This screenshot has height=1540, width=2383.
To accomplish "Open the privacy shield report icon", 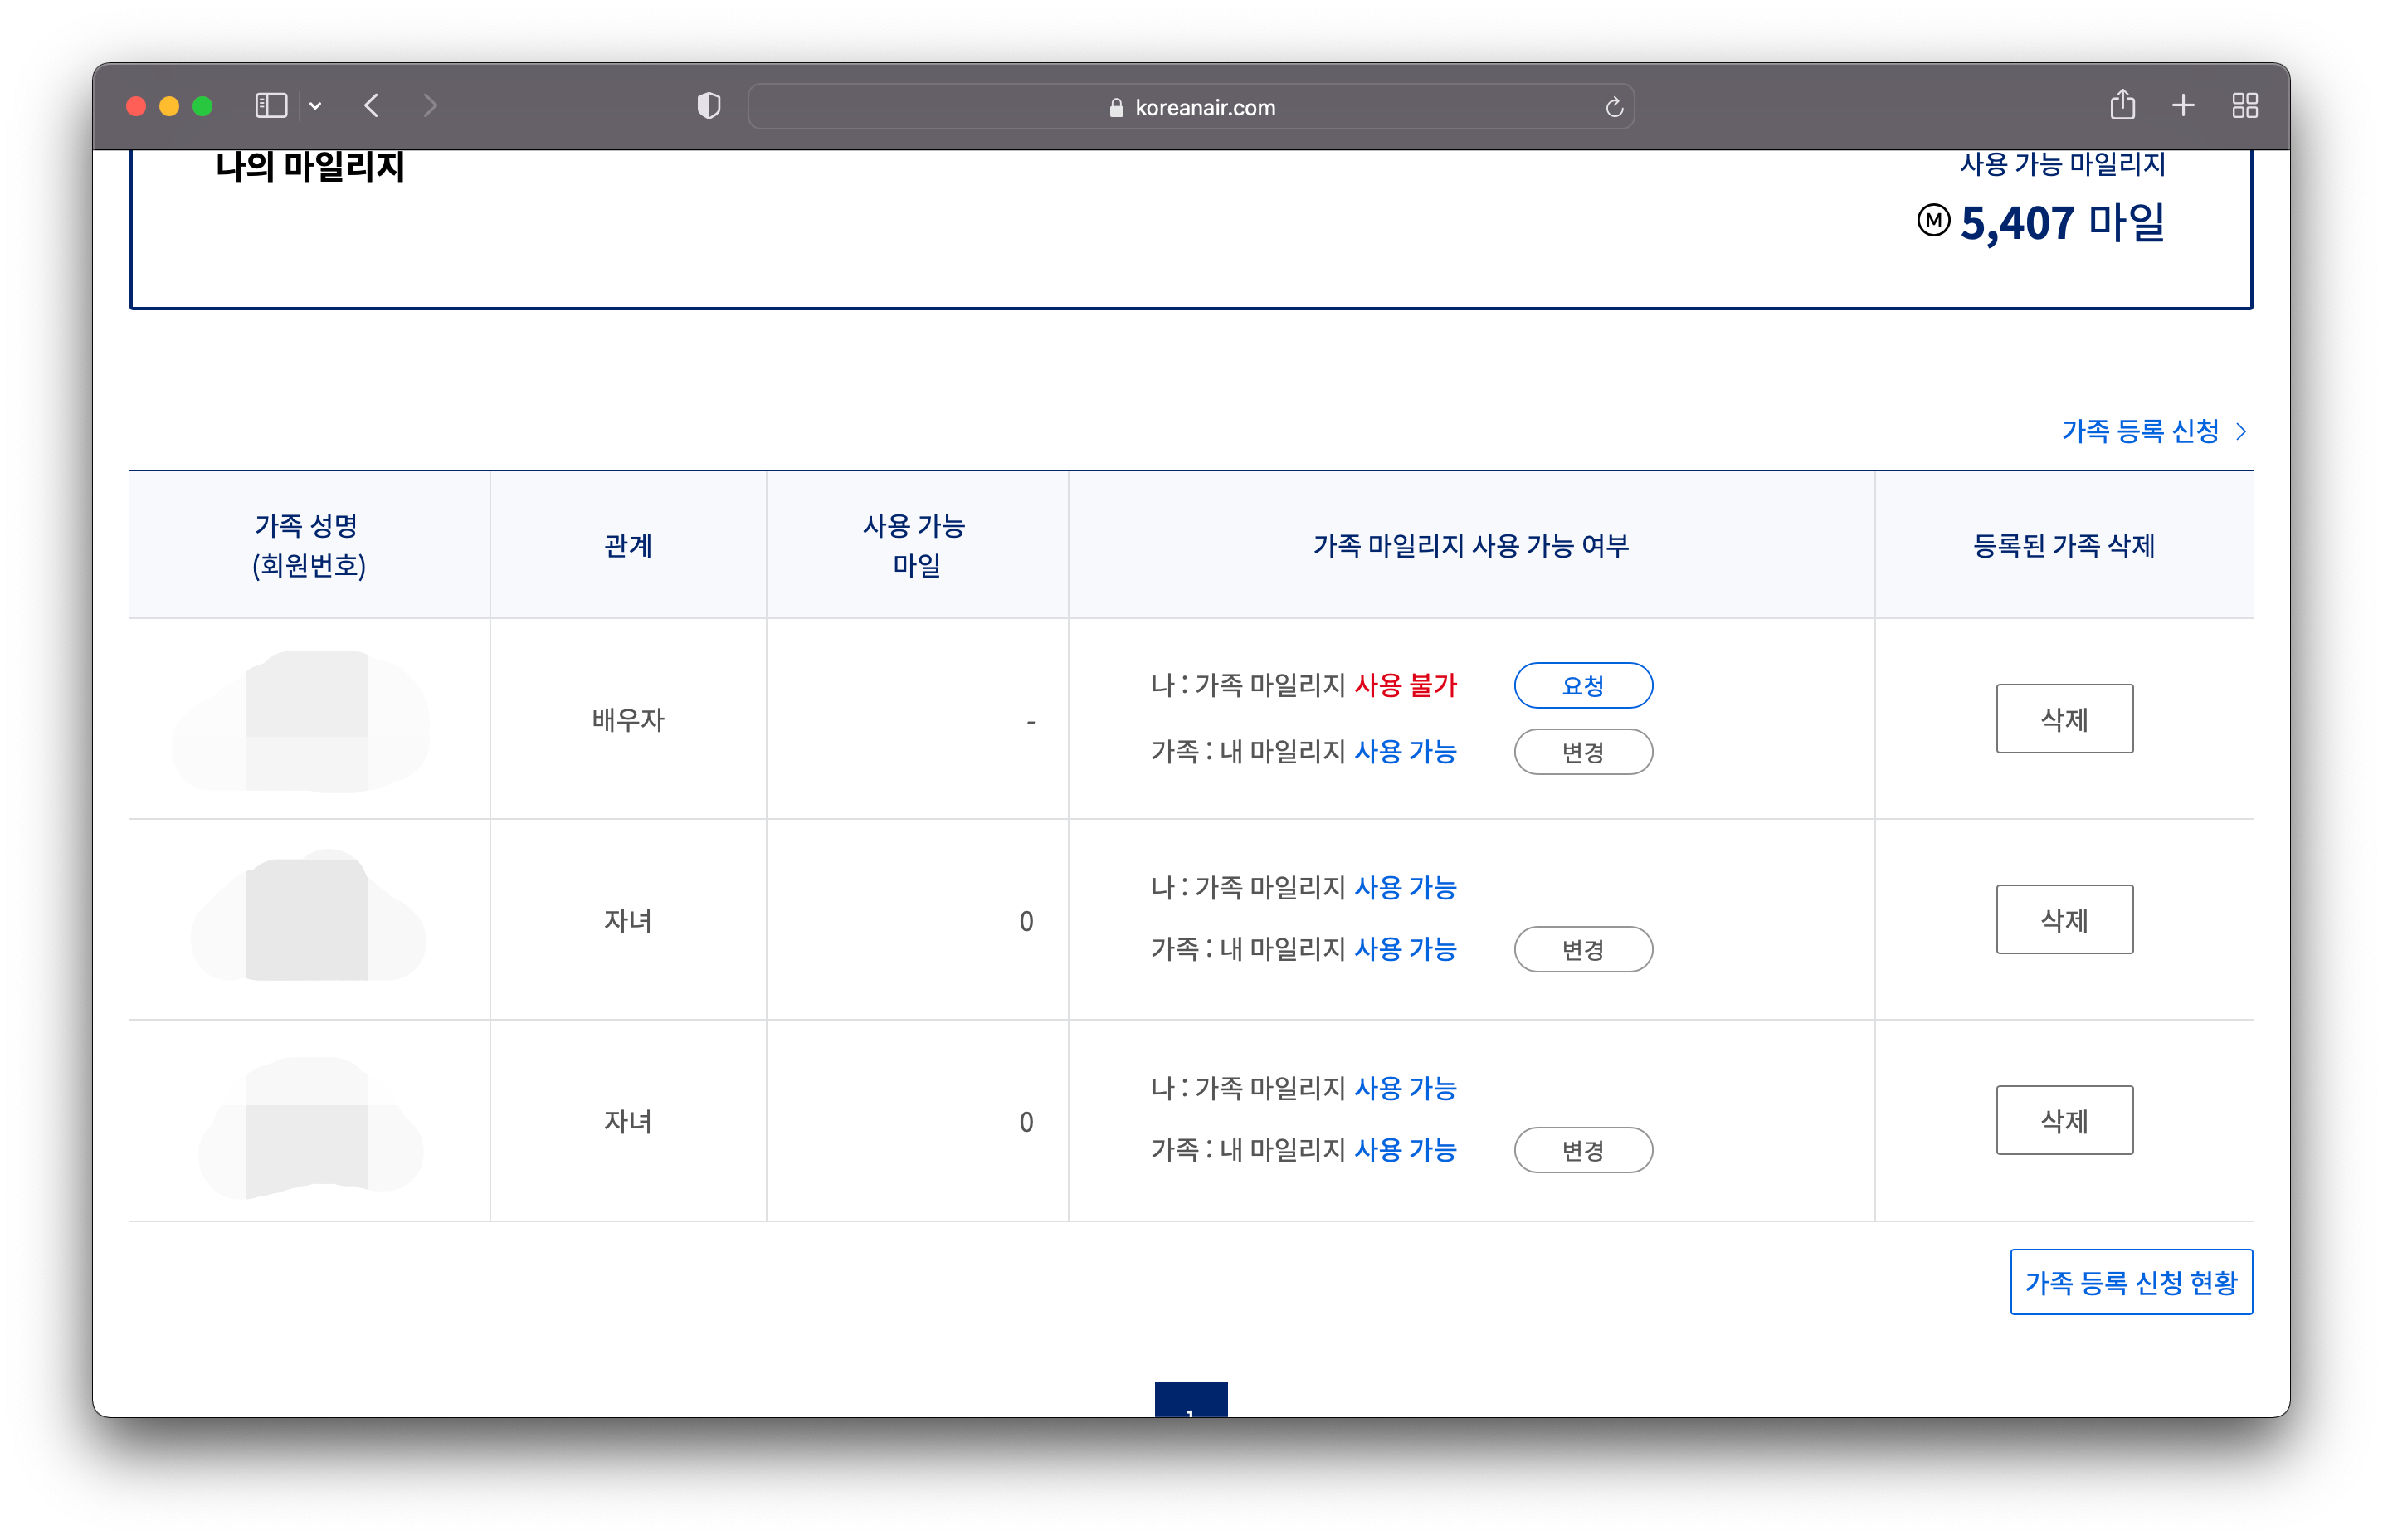I will pyautogui.click(x=708, y=106).
